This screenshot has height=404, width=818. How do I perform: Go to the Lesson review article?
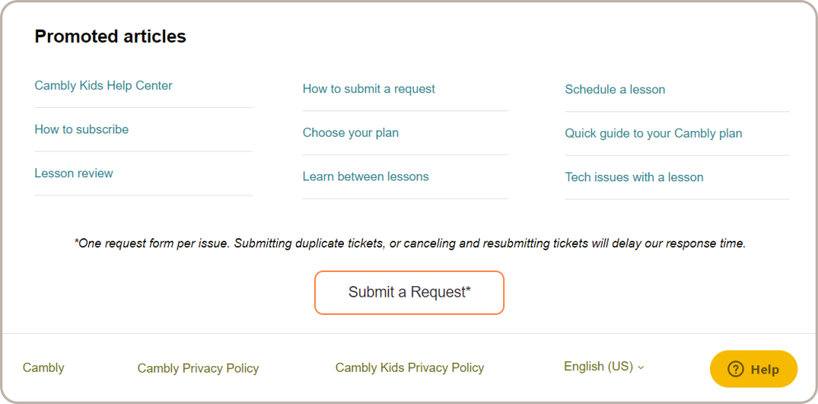(x=73, y=173)
